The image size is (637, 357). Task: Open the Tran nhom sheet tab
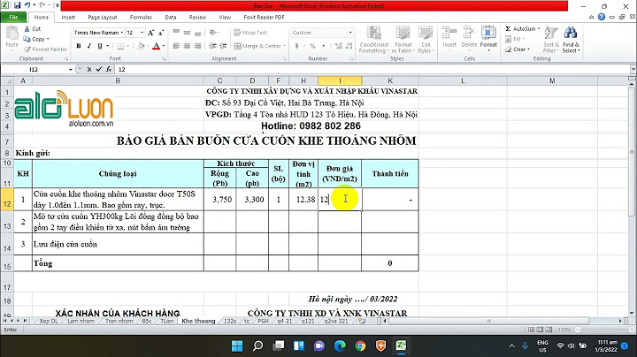coord(119,321)
